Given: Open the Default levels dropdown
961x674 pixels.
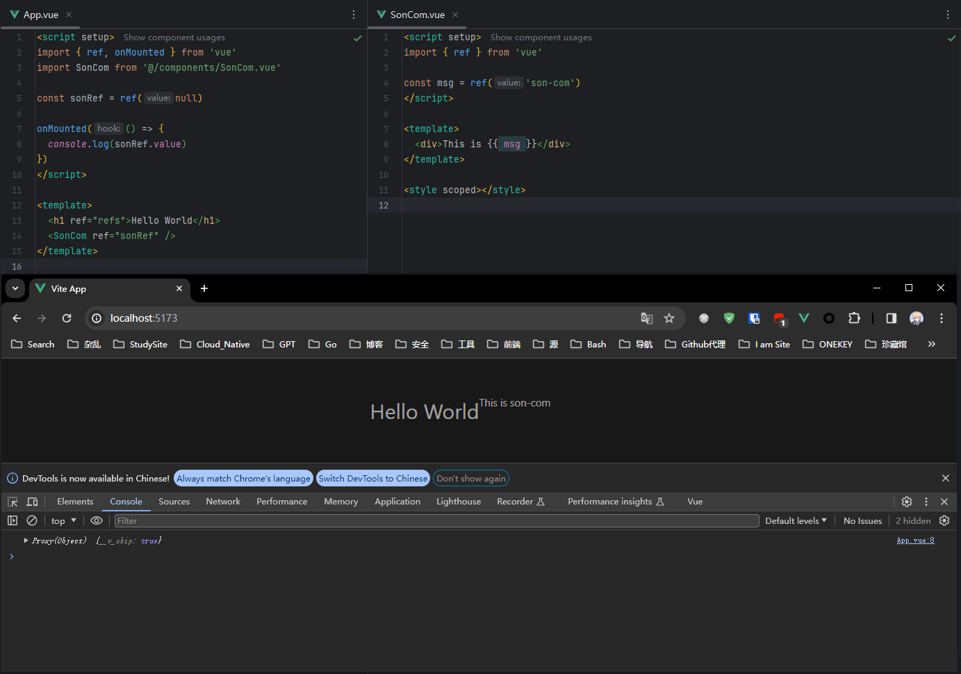Looking at the screenshot, I should point(796,520).
